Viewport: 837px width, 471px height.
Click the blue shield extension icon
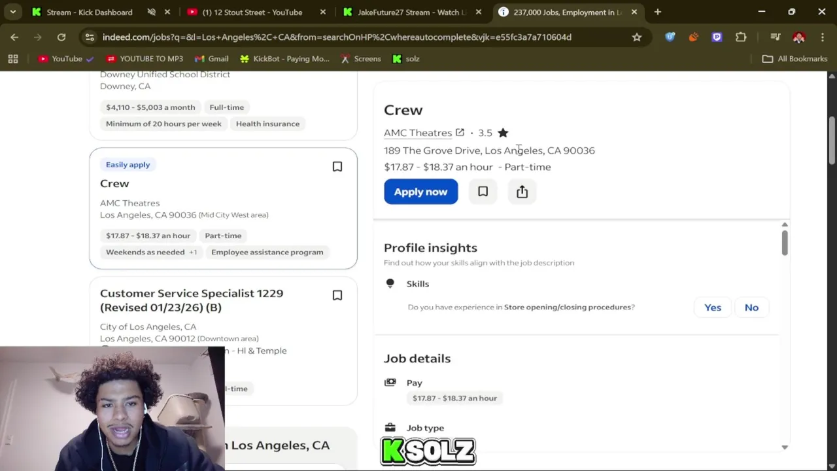[x=670, y=37]
